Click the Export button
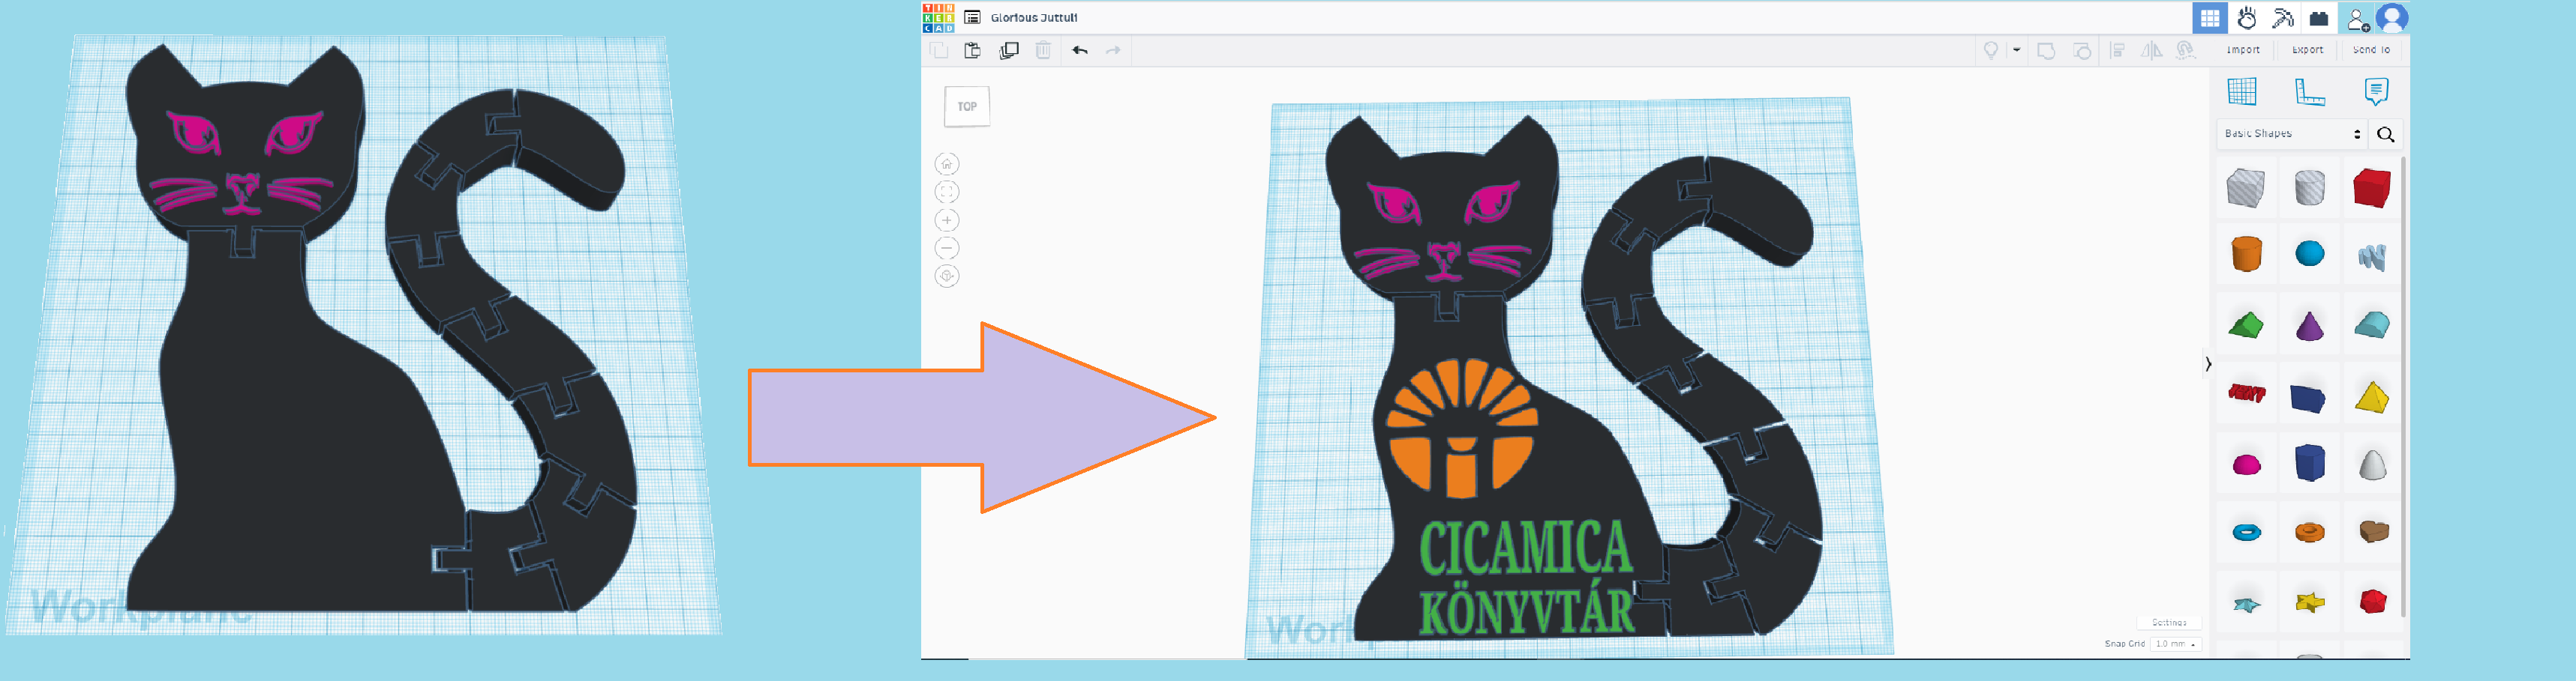This screenshot has width=2576, height=681. [2308, 50]
